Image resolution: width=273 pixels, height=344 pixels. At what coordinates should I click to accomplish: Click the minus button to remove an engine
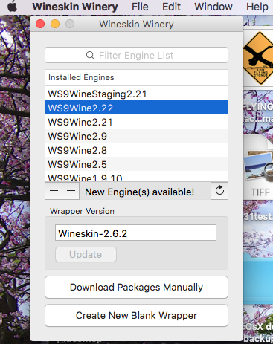coord(71,191)
